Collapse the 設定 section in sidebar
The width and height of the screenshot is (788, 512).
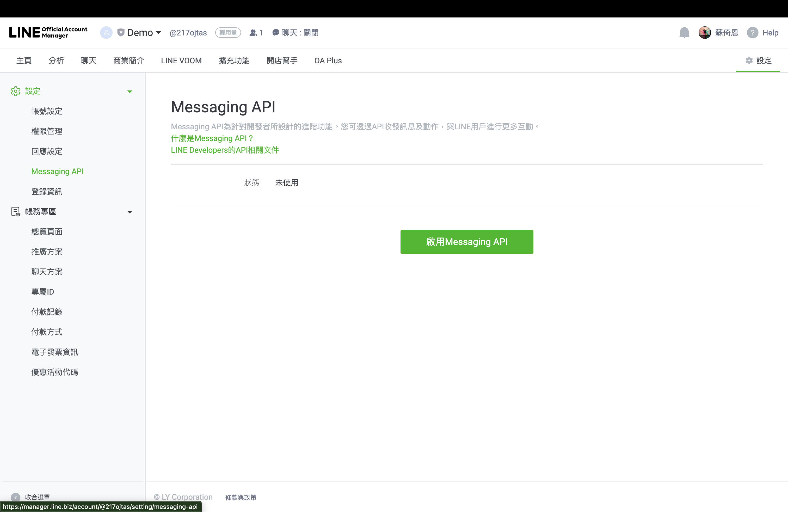(x=130, y=92)
